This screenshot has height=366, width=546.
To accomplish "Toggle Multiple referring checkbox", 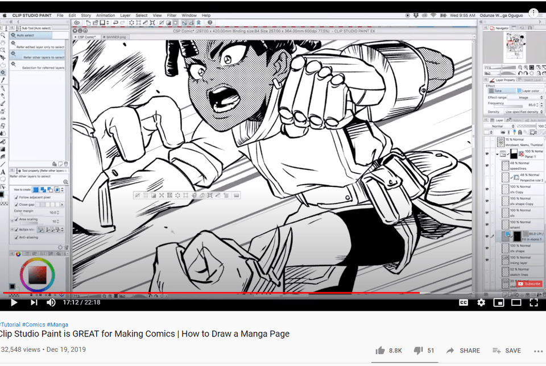I will coord(16,230).
